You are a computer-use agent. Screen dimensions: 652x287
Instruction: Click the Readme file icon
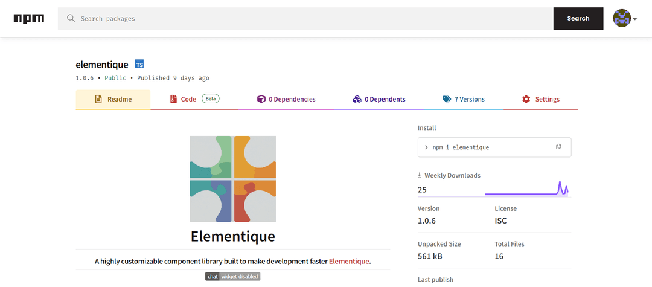(x=98, y=100)
